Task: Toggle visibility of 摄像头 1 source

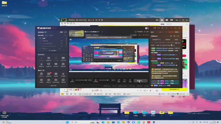Action: pos(59,49)
